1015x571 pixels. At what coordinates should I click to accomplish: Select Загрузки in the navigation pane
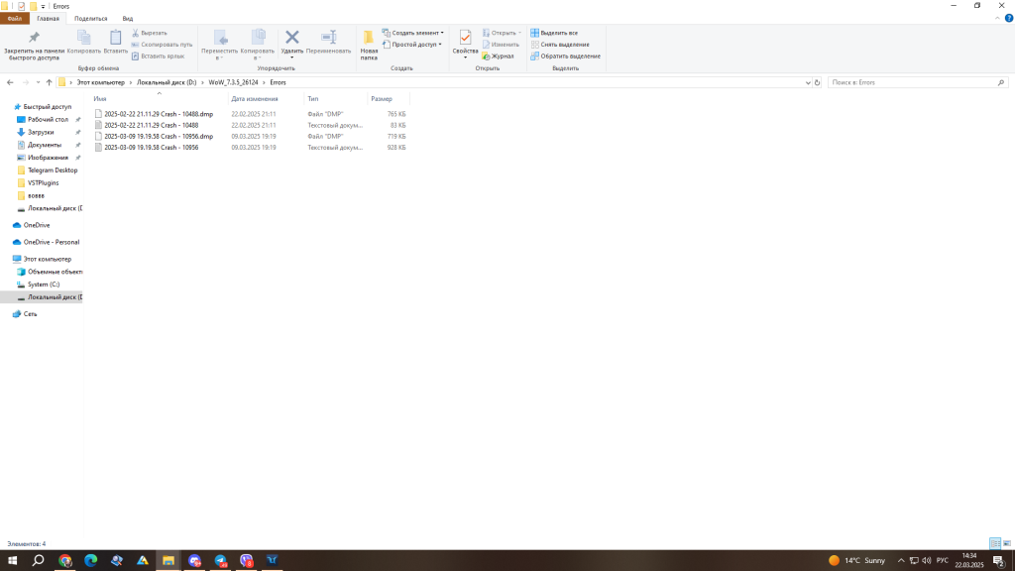41,132
